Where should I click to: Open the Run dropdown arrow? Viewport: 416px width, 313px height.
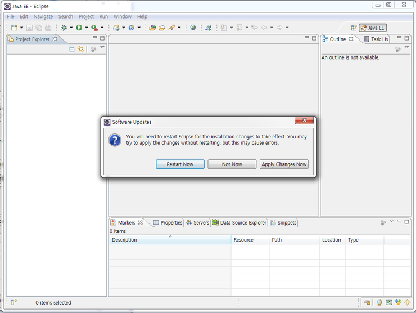tap(87, 28)
